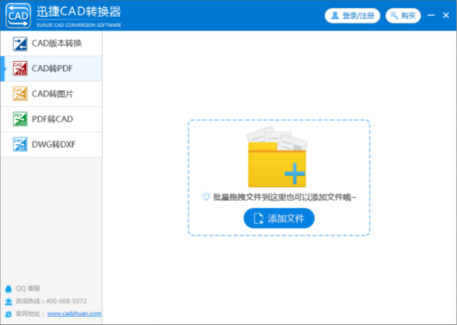The width and height of the screenshot is (457, 325).
Task: Click the green PDF to CAD icon
Action: pos(20,119)
